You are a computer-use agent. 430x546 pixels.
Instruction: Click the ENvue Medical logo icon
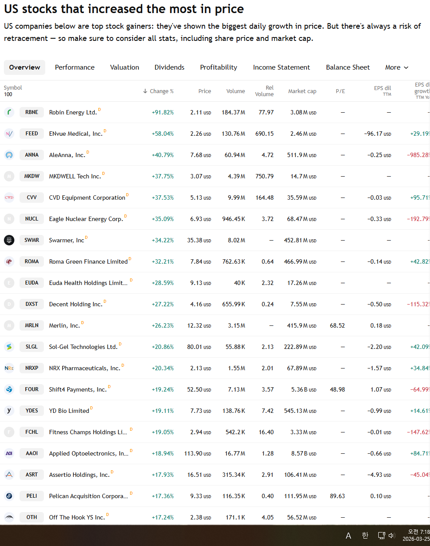pos(9,134)
